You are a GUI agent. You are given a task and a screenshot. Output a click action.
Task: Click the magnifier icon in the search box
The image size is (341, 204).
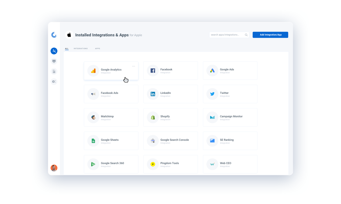[x=246, y=35]
